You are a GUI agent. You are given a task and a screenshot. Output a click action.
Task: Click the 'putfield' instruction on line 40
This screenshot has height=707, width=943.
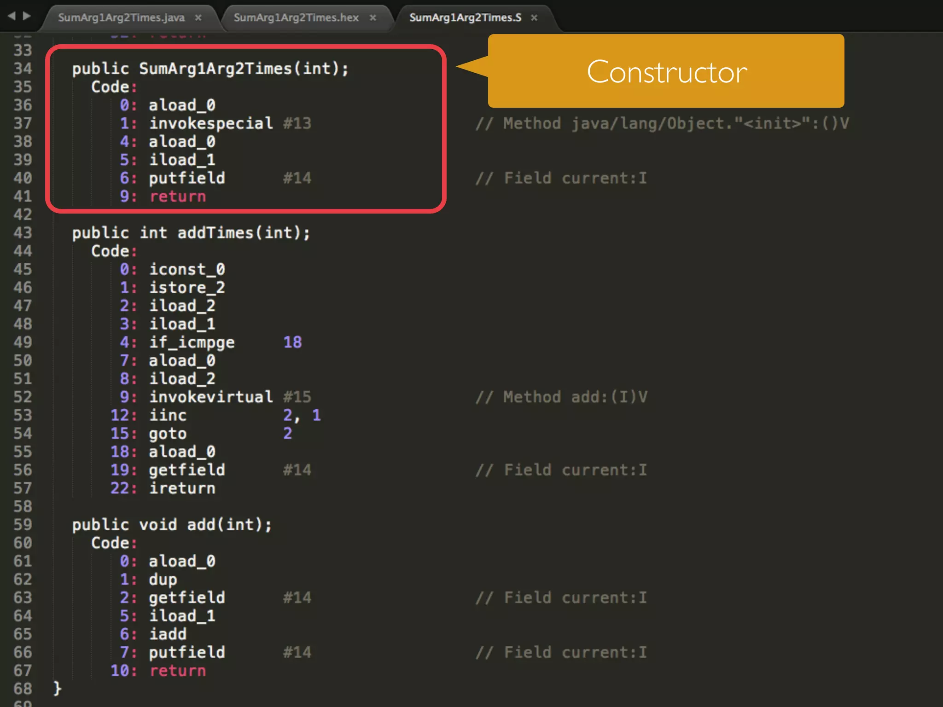tap(186, 179)
